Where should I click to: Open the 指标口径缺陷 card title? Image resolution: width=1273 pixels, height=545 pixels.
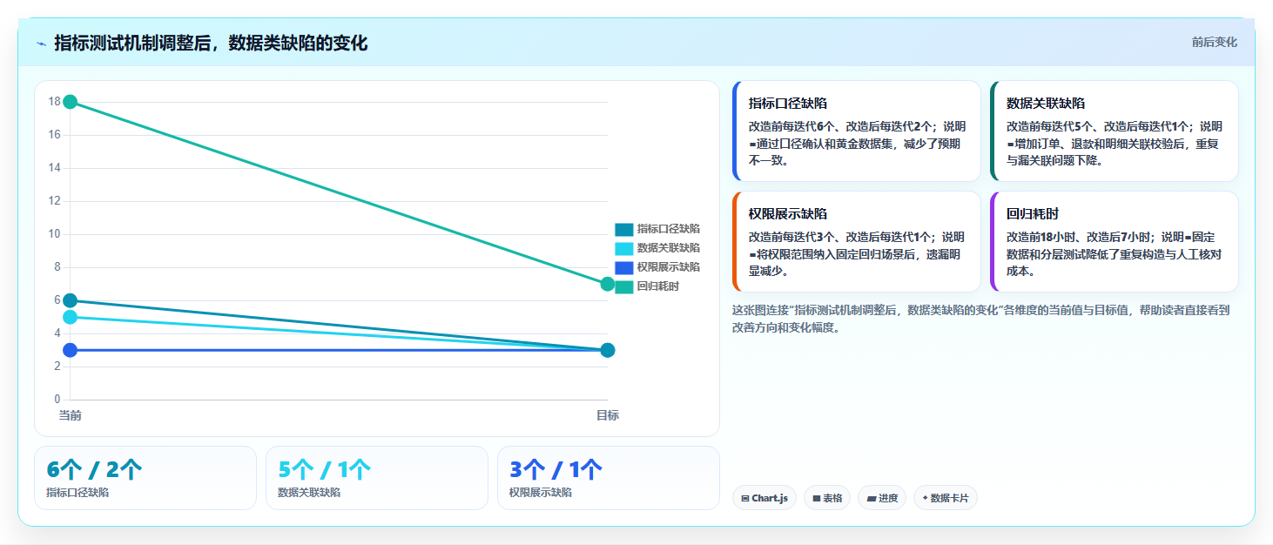pos(788,103)
